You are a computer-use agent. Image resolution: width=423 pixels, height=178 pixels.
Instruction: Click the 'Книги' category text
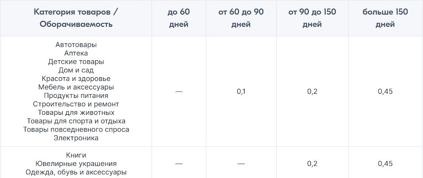pos(76,155)
